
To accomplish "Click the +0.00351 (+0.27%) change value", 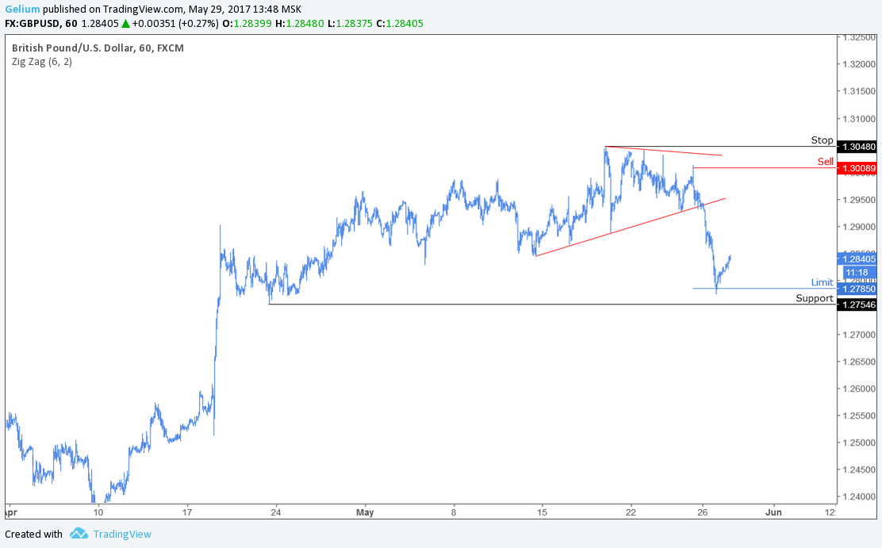I will tap(175, 24).
